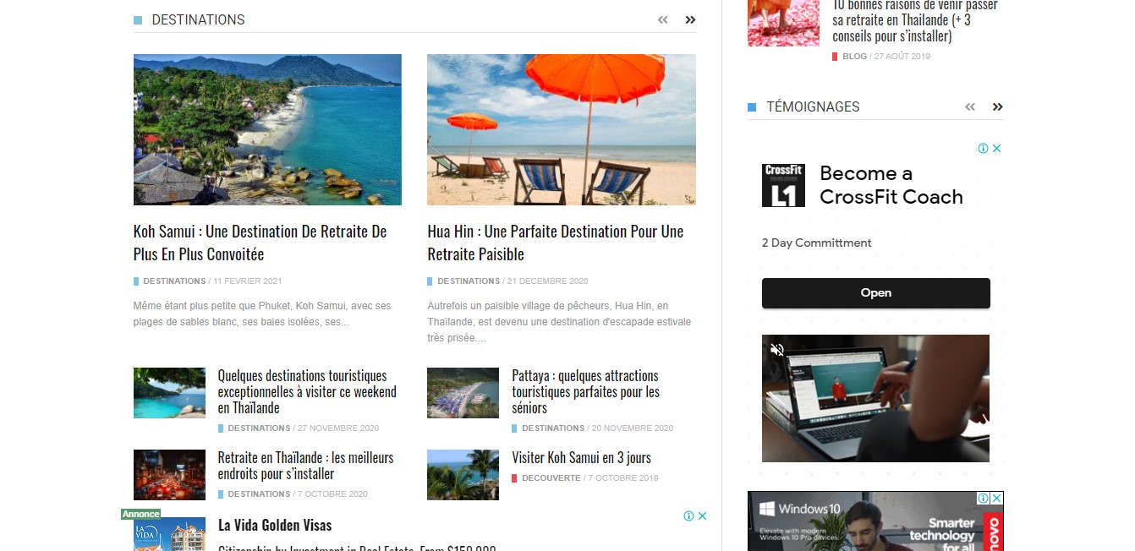This screenshot has width=1135, height=551.
Task: Click the La Vida Golden Visas ad title
Action: coord(275,526)
